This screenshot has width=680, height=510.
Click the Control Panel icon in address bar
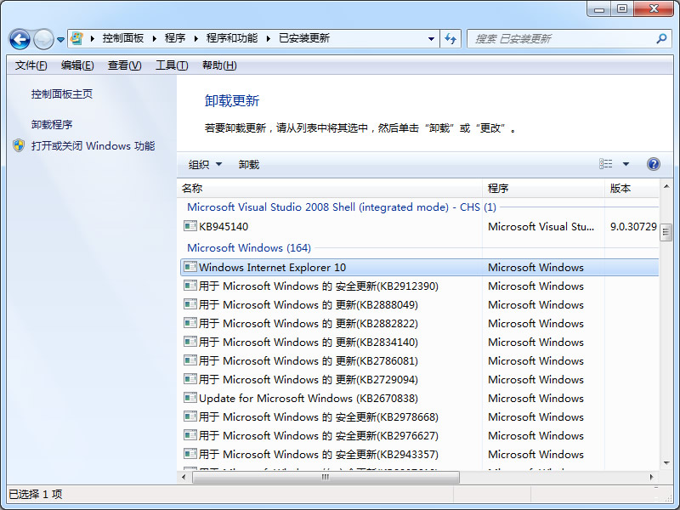pyautogui.click(x=77, y=38)
